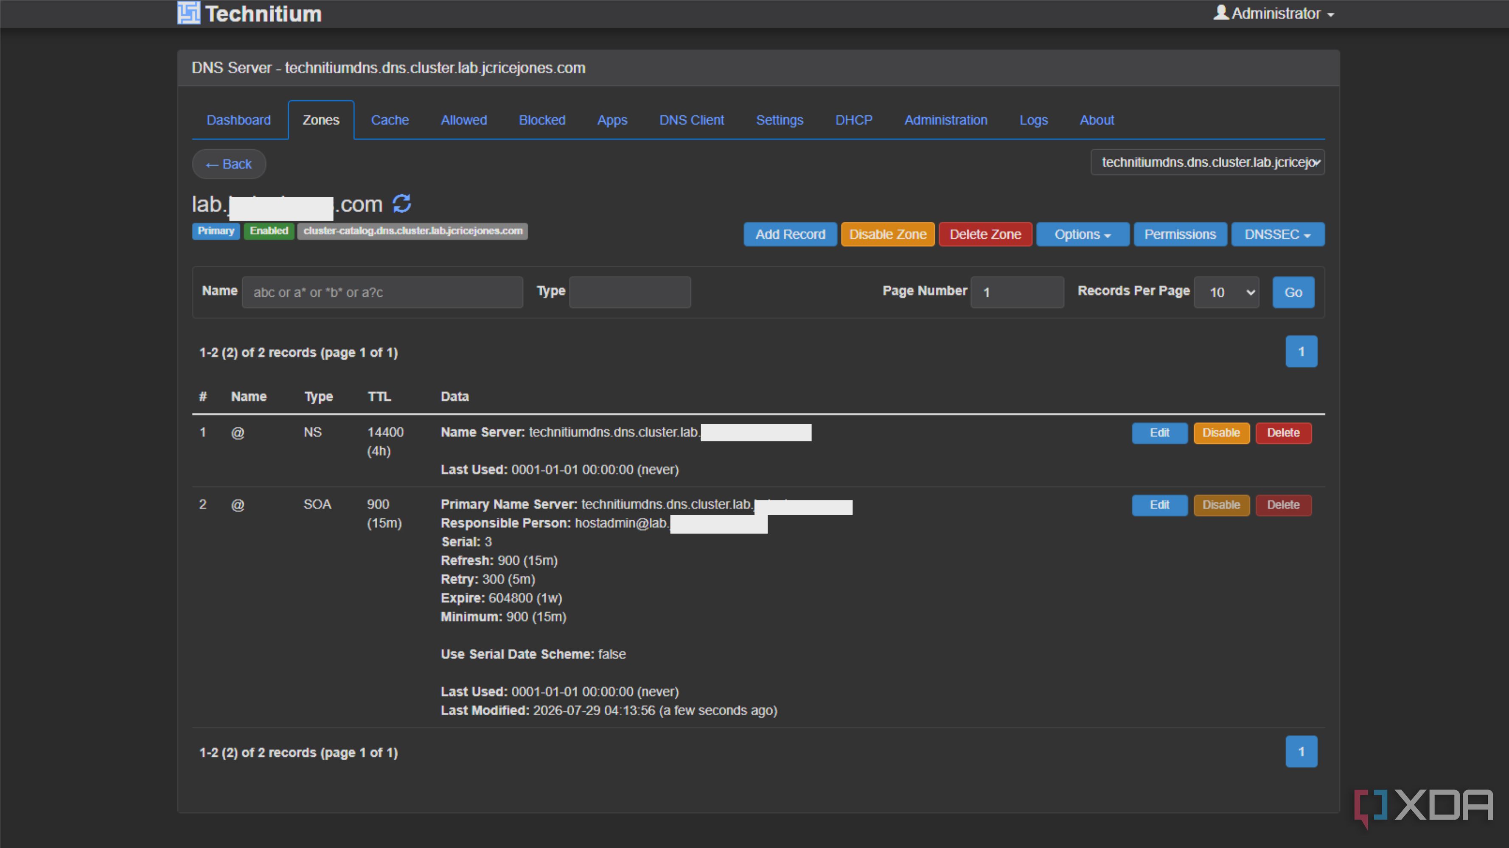
Task: Expand the Options dropdown menu
Action: tap(1083, 234)
